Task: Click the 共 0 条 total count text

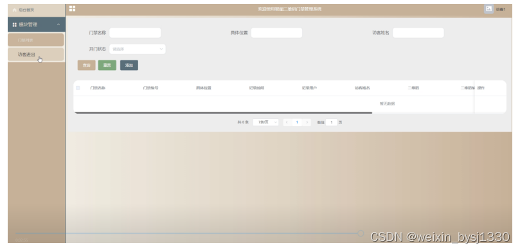Action: (243, 122)
